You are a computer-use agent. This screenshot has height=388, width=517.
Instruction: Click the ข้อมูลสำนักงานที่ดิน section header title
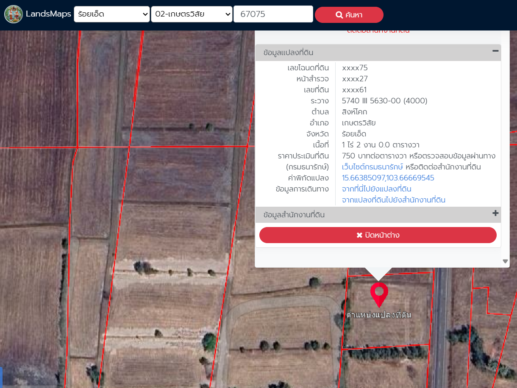(294, 215)
